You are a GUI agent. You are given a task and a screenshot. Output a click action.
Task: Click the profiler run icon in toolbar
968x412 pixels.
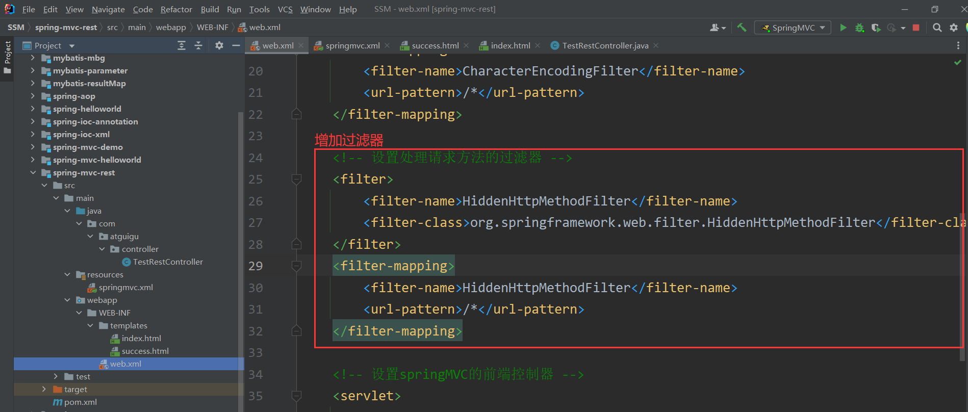[x=891, y=28]
